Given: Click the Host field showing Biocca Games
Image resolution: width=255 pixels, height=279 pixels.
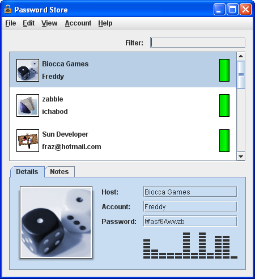Looking at the screenshot, I should (x=190, y=192).
